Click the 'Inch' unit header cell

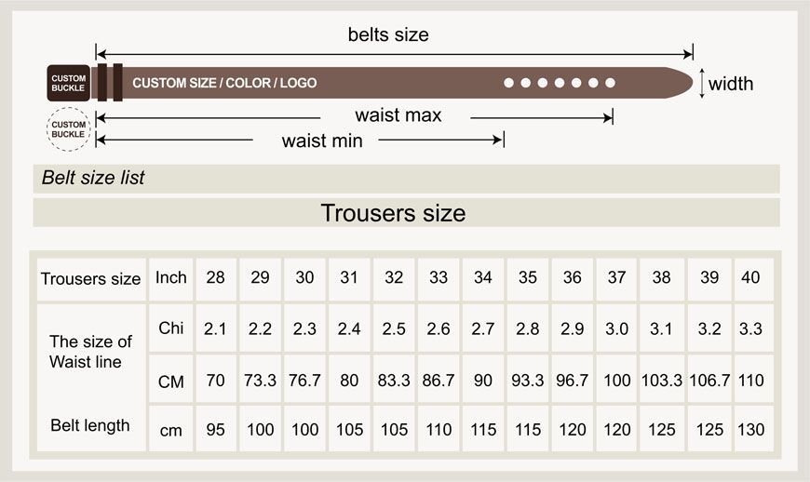pyautogui.click(x=171, y=279)
